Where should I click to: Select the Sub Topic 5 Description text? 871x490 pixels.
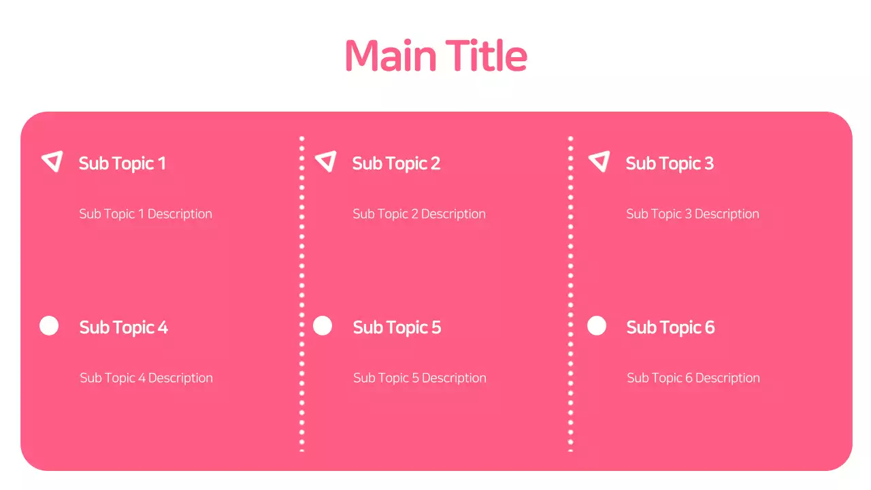420,378
